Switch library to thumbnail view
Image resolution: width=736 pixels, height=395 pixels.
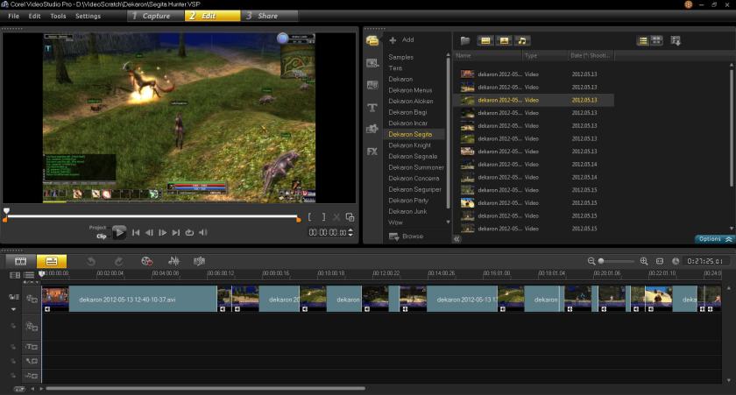coord(656,40)
